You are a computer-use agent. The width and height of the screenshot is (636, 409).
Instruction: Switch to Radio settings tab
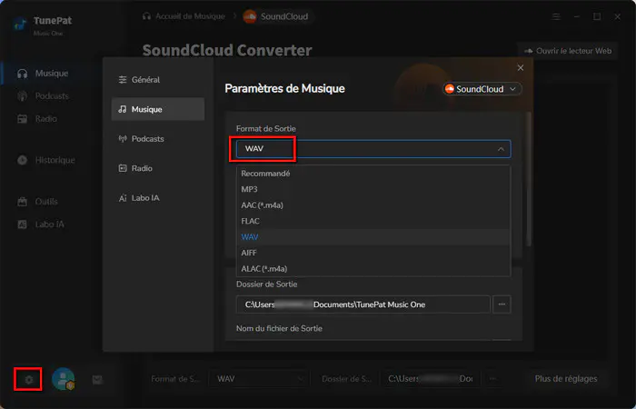click(x=158, y=168)
